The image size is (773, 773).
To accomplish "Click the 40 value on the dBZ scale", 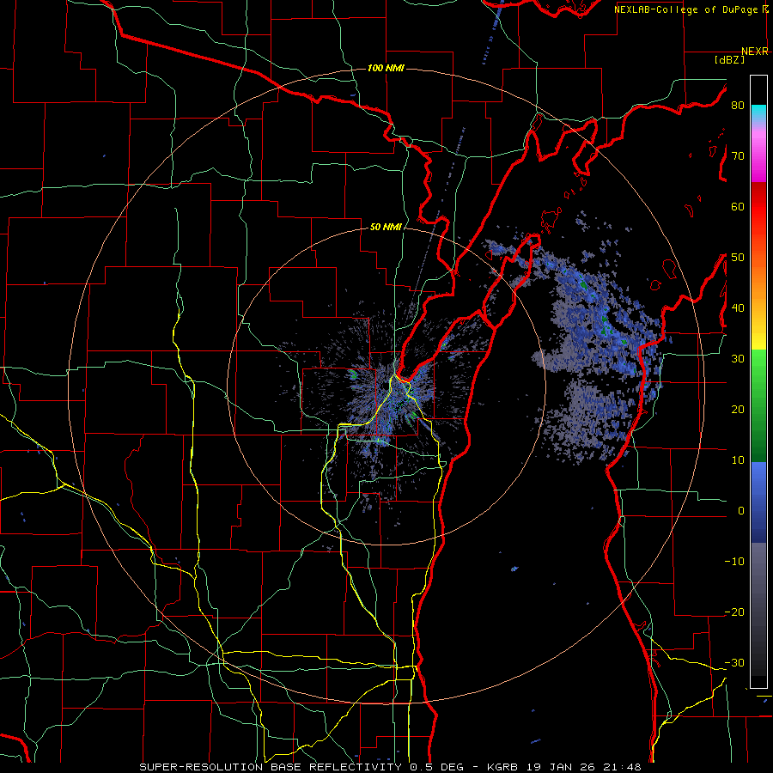I will coord(738,308).
